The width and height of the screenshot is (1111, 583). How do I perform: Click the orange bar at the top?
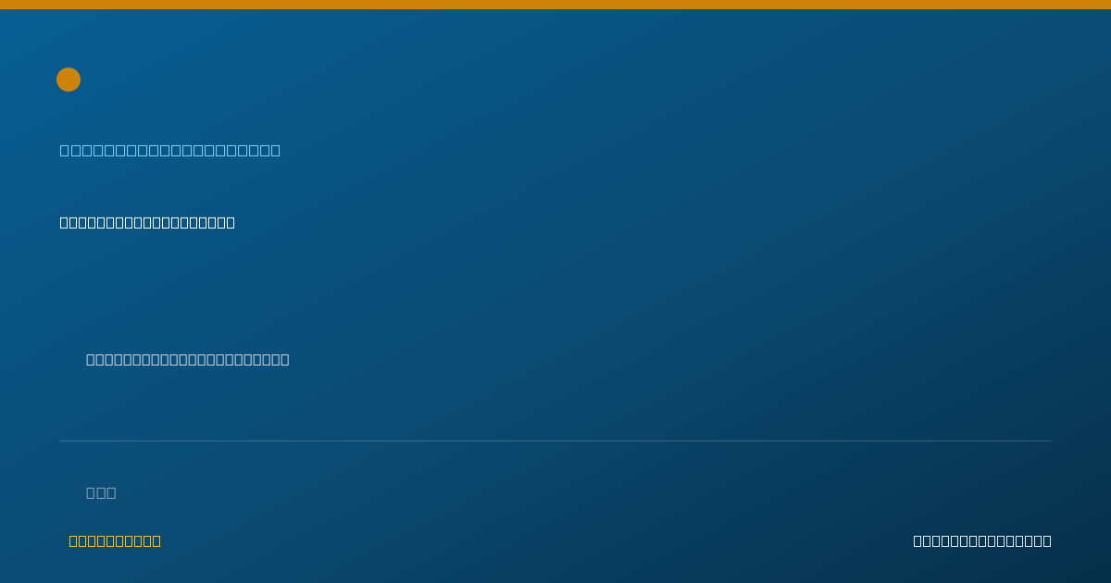[555, 5]
